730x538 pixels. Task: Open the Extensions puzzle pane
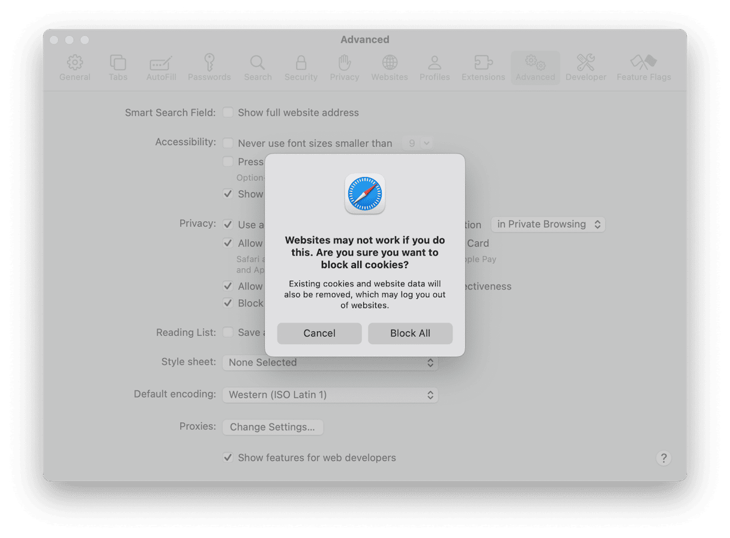pos(483,68)
